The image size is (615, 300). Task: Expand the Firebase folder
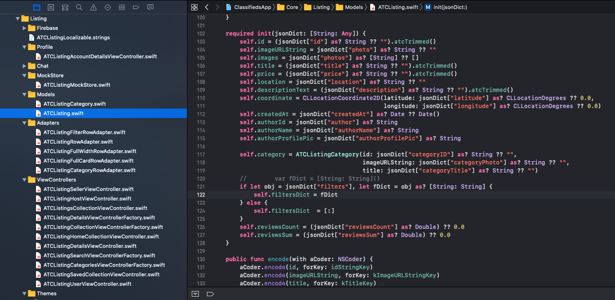pyautogui.click(x=24, y=28)
